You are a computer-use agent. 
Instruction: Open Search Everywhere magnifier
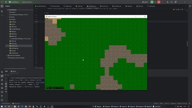tap(171, 2)
